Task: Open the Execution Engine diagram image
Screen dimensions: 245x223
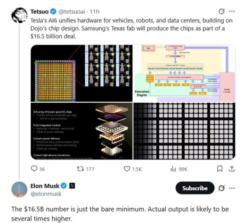Action: pyautogui.click(x=185, y=73)
